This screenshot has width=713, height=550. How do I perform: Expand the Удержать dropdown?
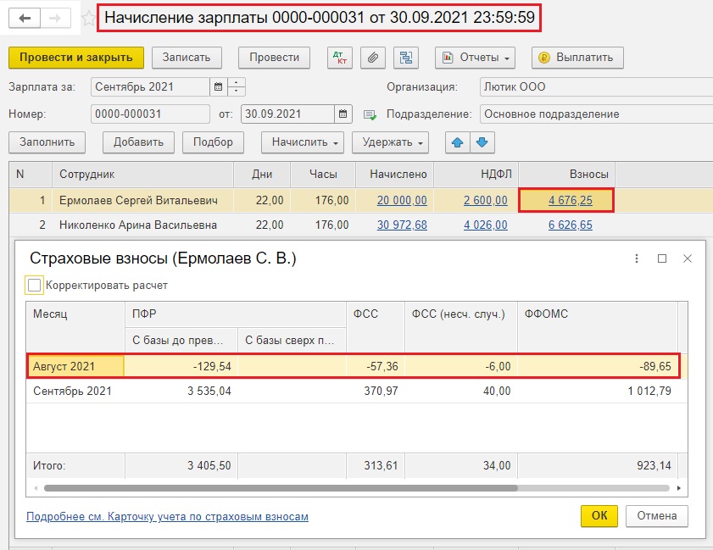click(x=391, y=142)
